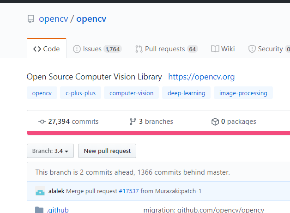
Task: Click the repository book icon
Action: (31, 19)
